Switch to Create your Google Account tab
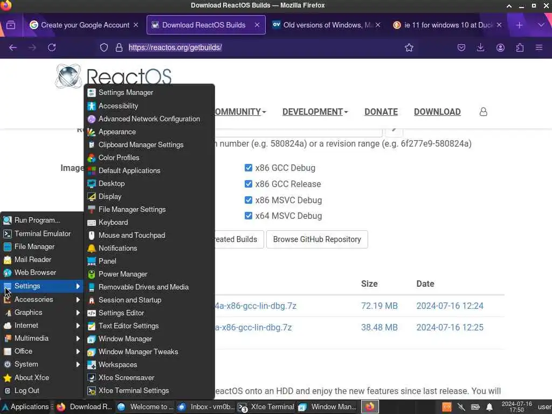 tap(84, 25)
